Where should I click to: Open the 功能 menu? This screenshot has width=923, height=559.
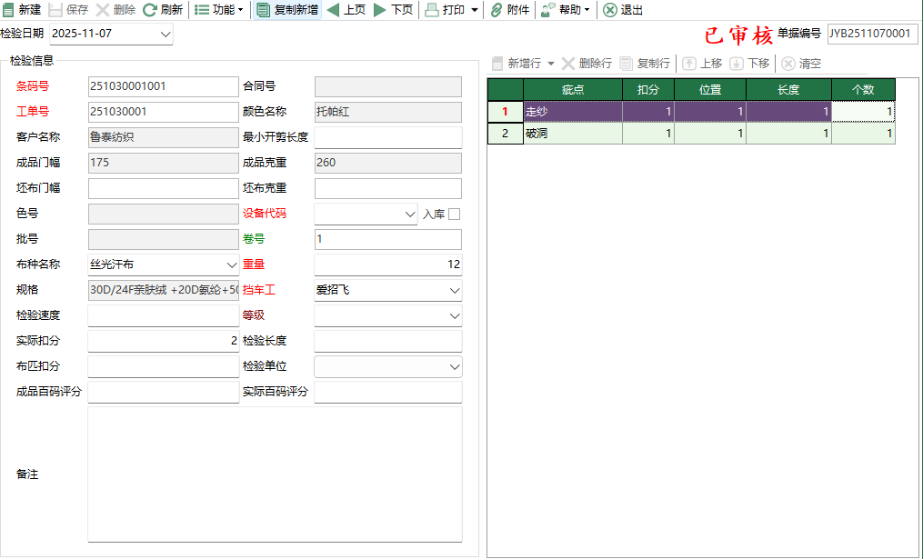(x=216, y=11)
